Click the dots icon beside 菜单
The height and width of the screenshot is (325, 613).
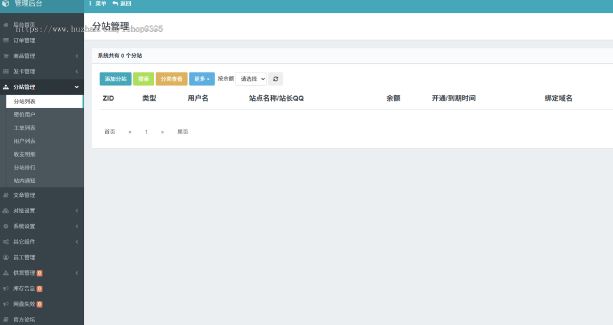90,4
